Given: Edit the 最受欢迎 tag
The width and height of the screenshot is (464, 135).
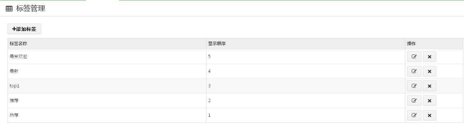Looking at the screenshot, I should click(x=414, y=57).
